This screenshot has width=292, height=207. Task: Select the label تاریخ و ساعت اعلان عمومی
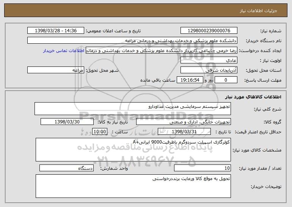pos(113,31)
